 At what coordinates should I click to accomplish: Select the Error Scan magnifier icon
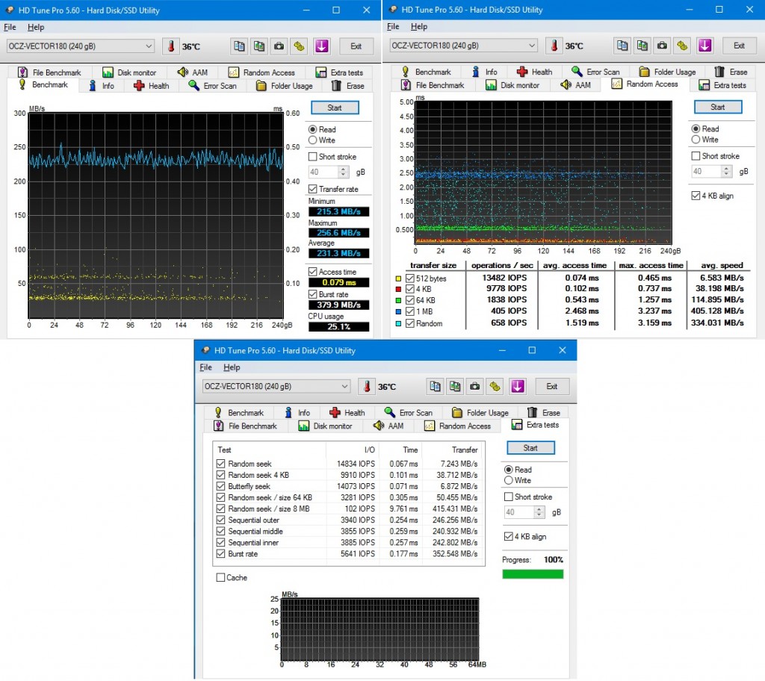point(213,85)
